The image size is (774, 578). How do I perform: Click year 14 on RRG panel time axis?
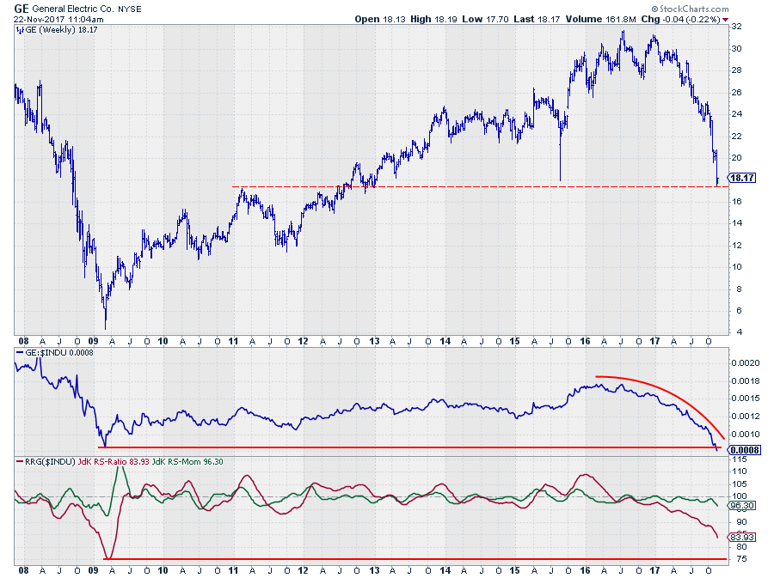pyautogui.click(x=445, y=570)
